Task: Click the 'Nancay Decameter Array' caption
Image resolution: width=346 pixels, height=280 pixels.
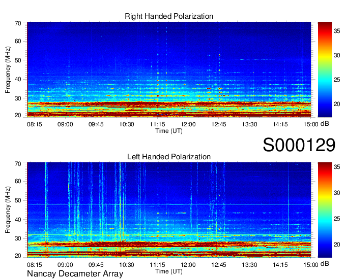Action: [x=75, y=273]
